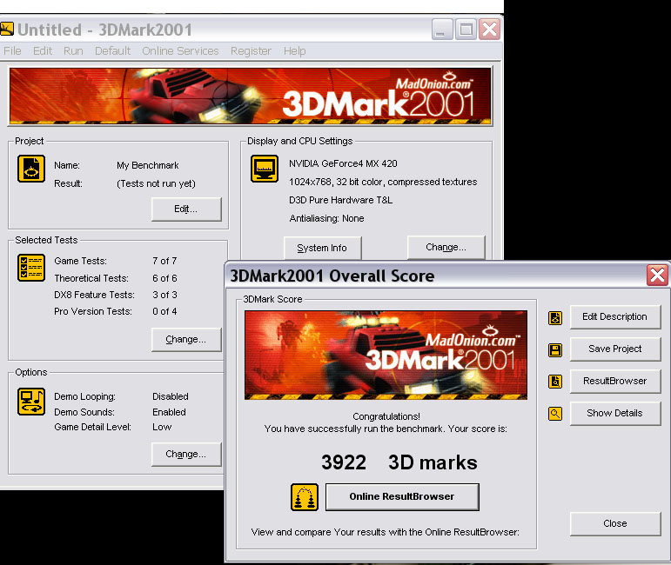Viewport: 671px width, 565px height.
Task: Click the Save Project button
Action: 615,349
